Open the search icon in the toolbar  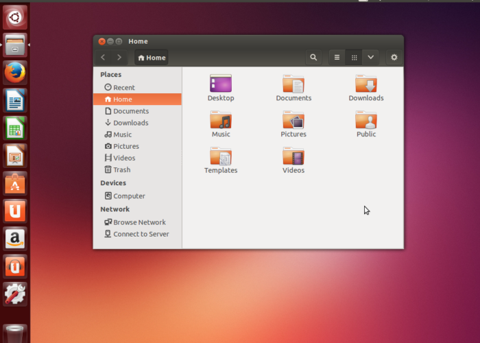313,58
